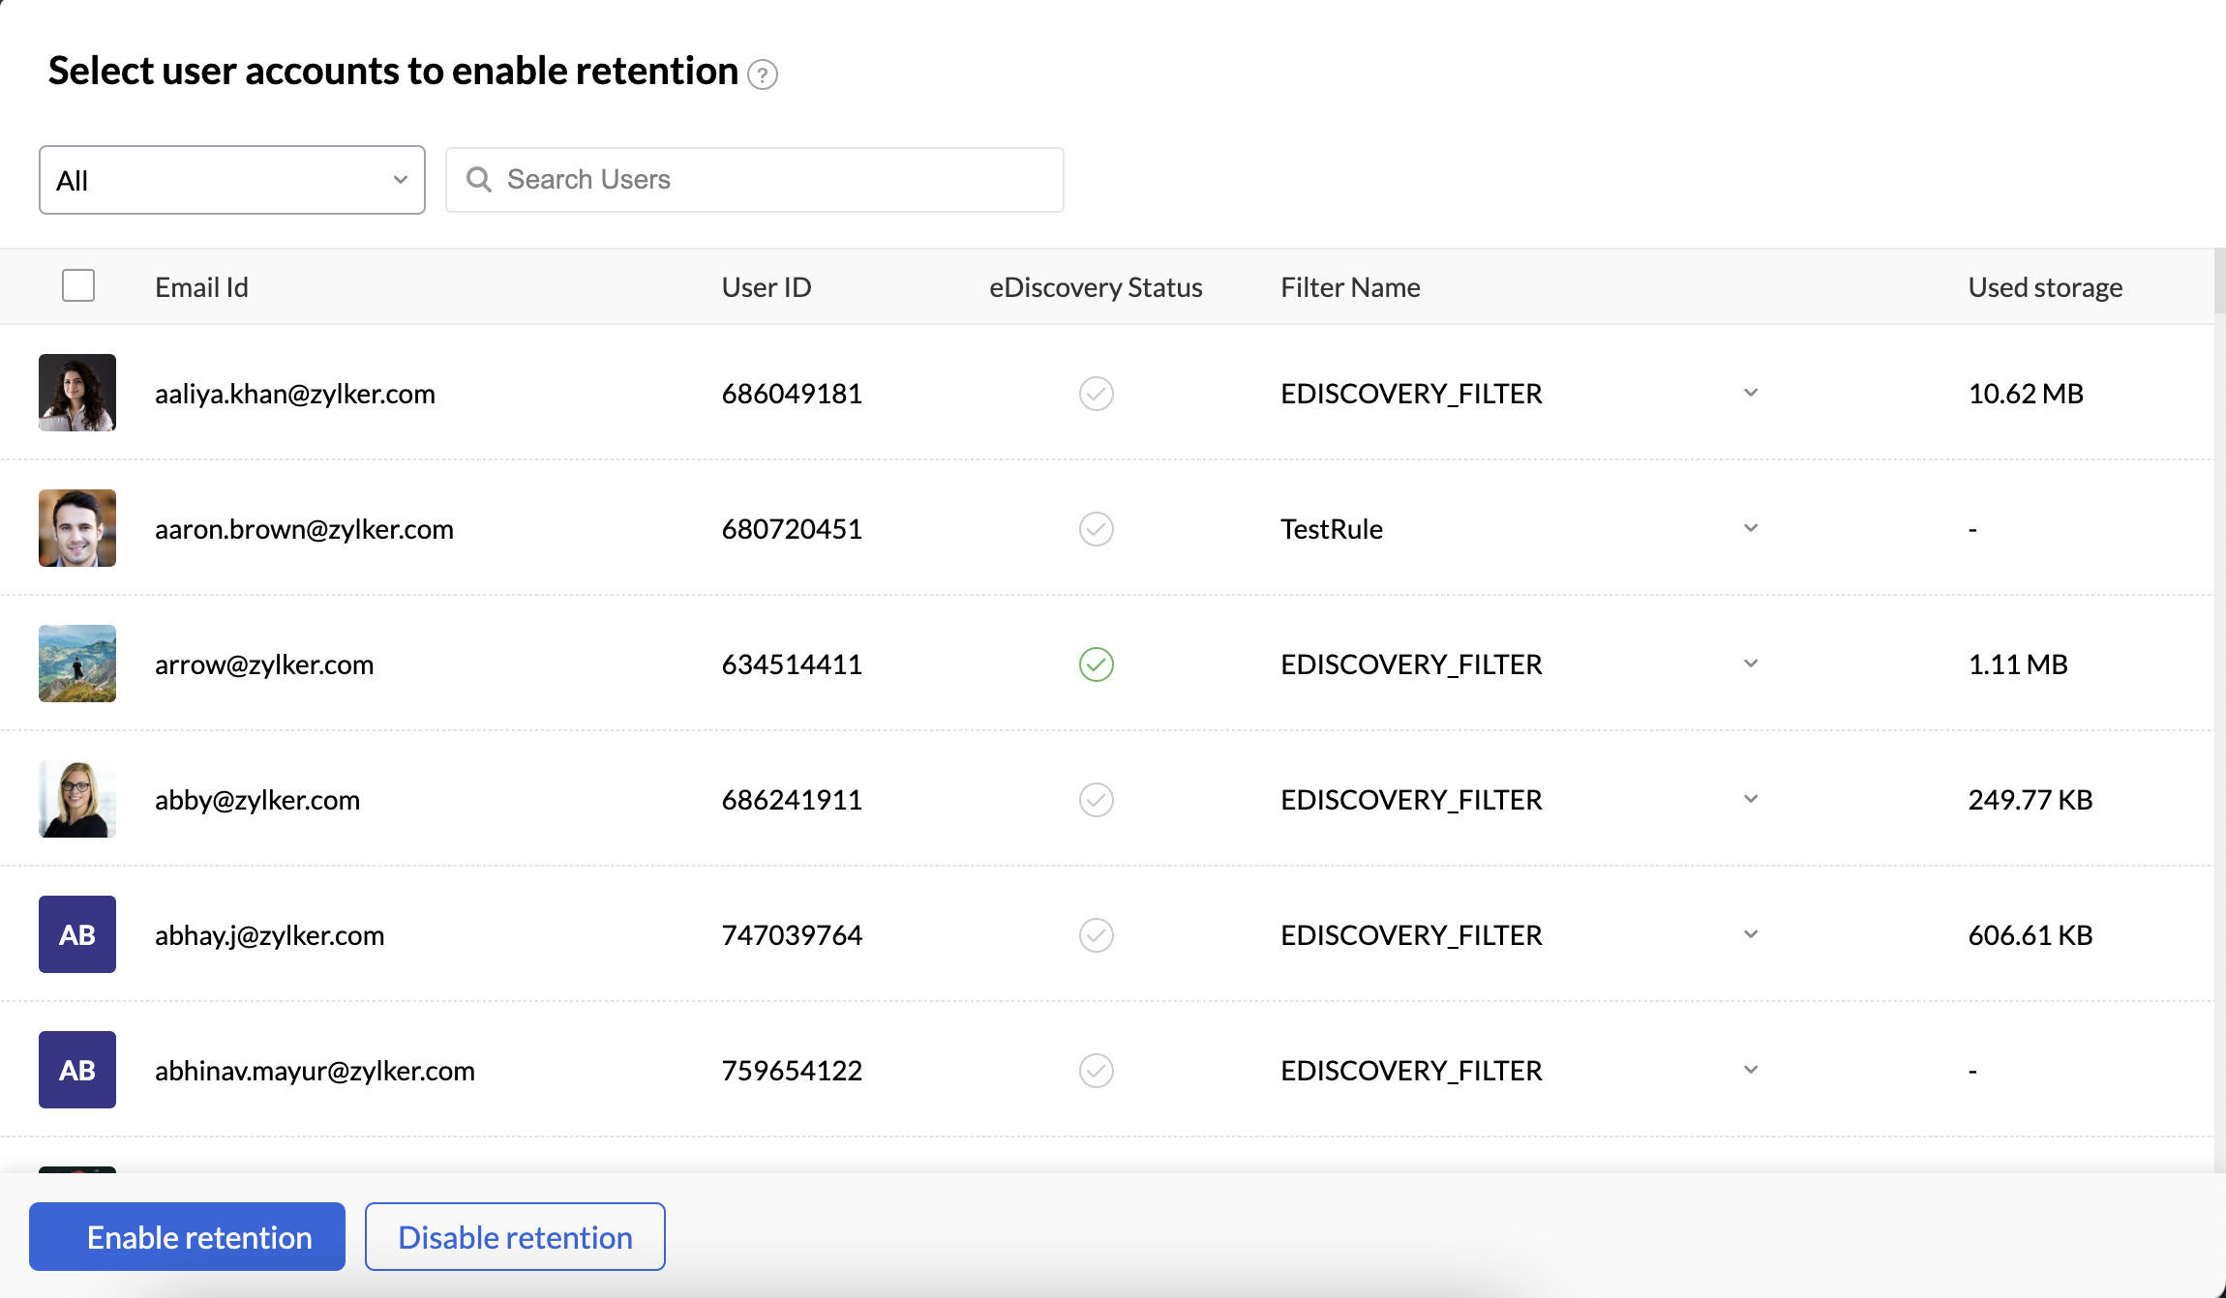Click the eDiscovery status icon for aaron.brown@zylker.com

[x=1095, y=529]
